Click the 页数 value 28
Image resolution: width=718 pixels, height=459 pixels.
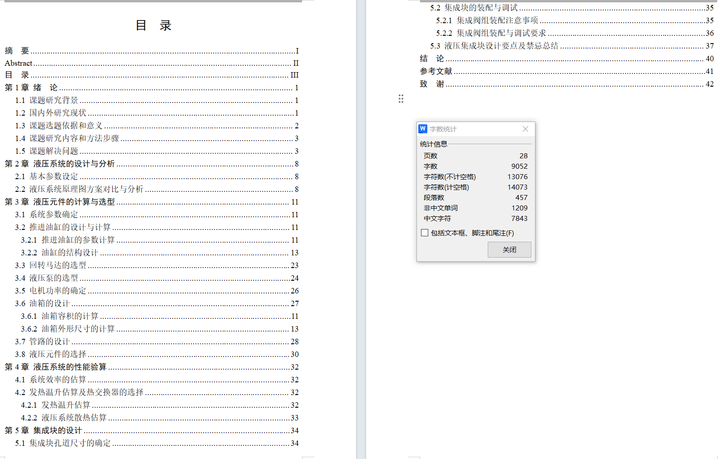tap(524, 156)
